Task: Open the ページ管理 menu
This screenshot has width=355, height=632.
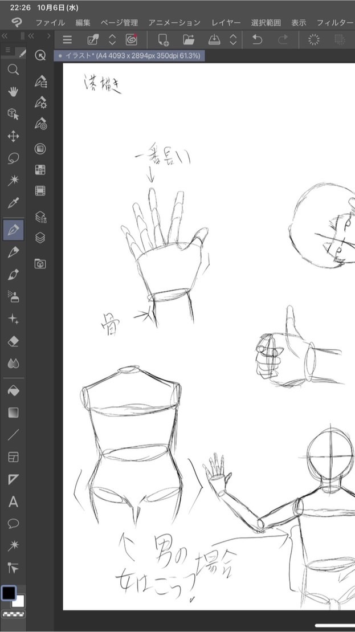Action: pos(119,23)
